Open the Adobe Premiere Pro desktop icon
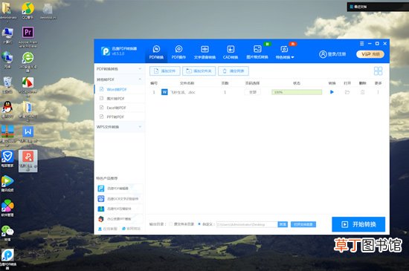Viewport: 409px width, 271px height. tap(28, 36)
